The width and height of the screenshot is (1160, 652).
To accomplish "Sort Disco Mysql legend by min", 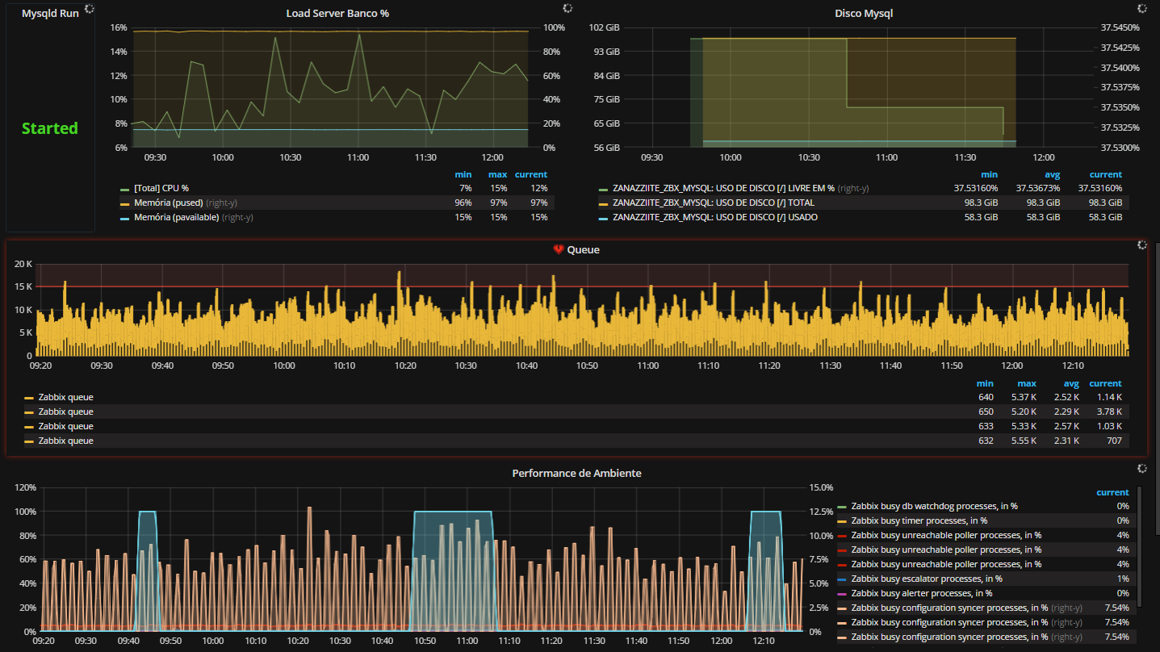I will coord(989,174).
